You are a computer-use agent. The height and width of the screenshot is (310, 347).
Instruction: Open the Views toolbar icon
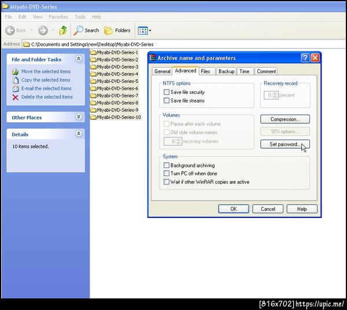142,31
